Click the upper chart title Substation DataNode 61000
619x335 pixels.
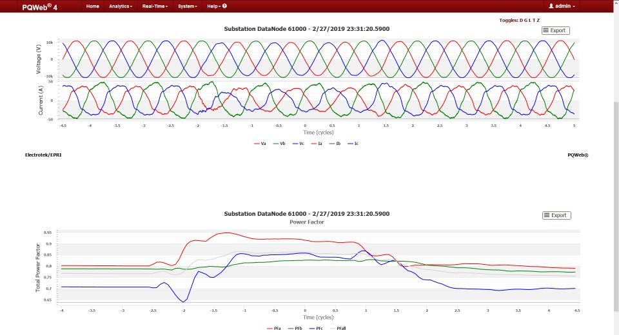[x=307, y=29]
